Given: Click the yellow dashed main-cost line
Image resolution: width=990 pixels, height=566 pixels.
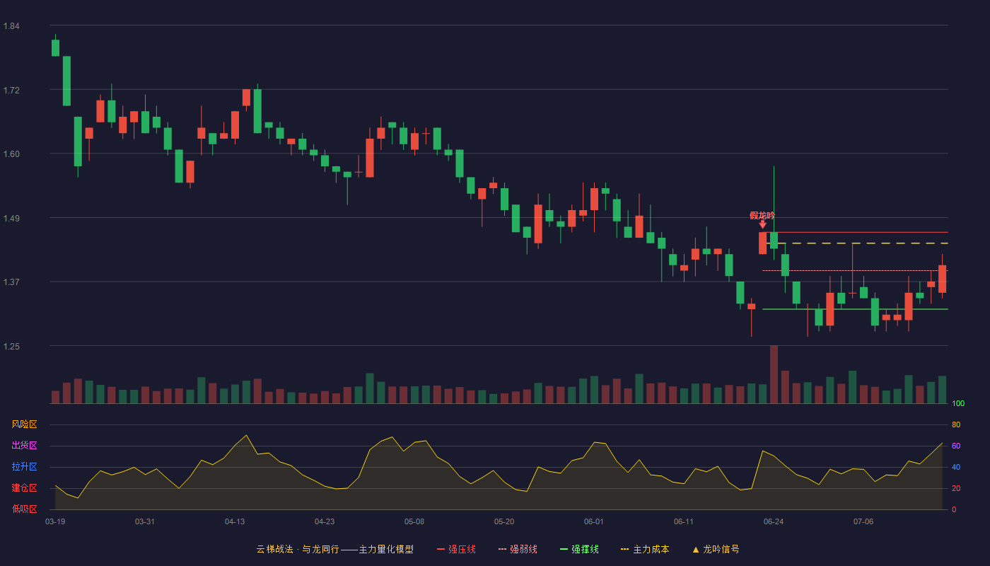Looking at the screenshot, I should coord(856,243).
